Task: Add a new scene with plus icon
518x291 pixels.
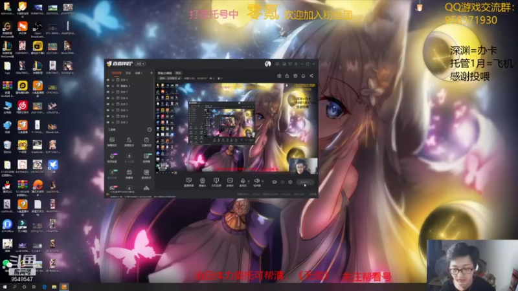Action: click(x=152, y=73)
